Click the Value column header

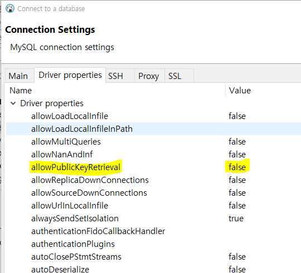pos(240,91)
